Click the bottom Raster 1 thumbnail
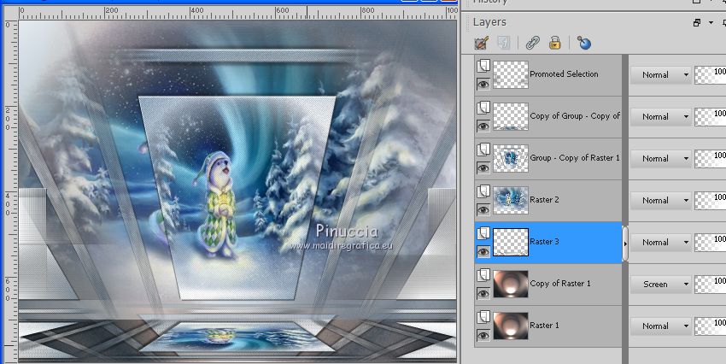The height and width of the screenshot is (364, 726). [511, 326]
